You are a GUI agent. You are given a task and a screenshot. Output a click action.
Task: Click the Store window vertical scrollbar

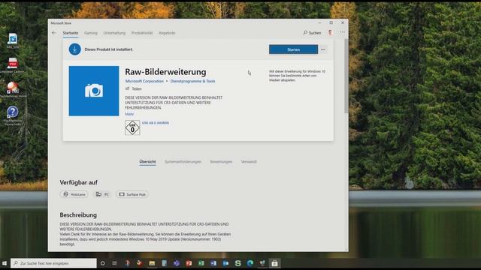(x=346, y=76)
